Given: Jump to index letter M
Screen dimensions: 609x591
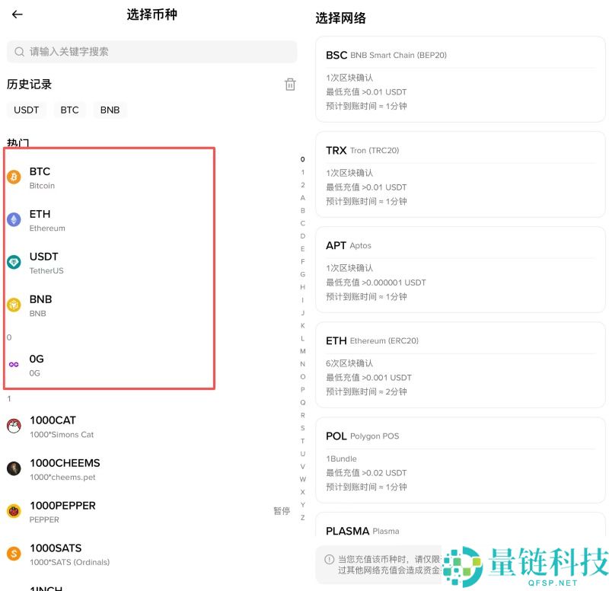Looking at the screenshot, I should tap(302, 351).
